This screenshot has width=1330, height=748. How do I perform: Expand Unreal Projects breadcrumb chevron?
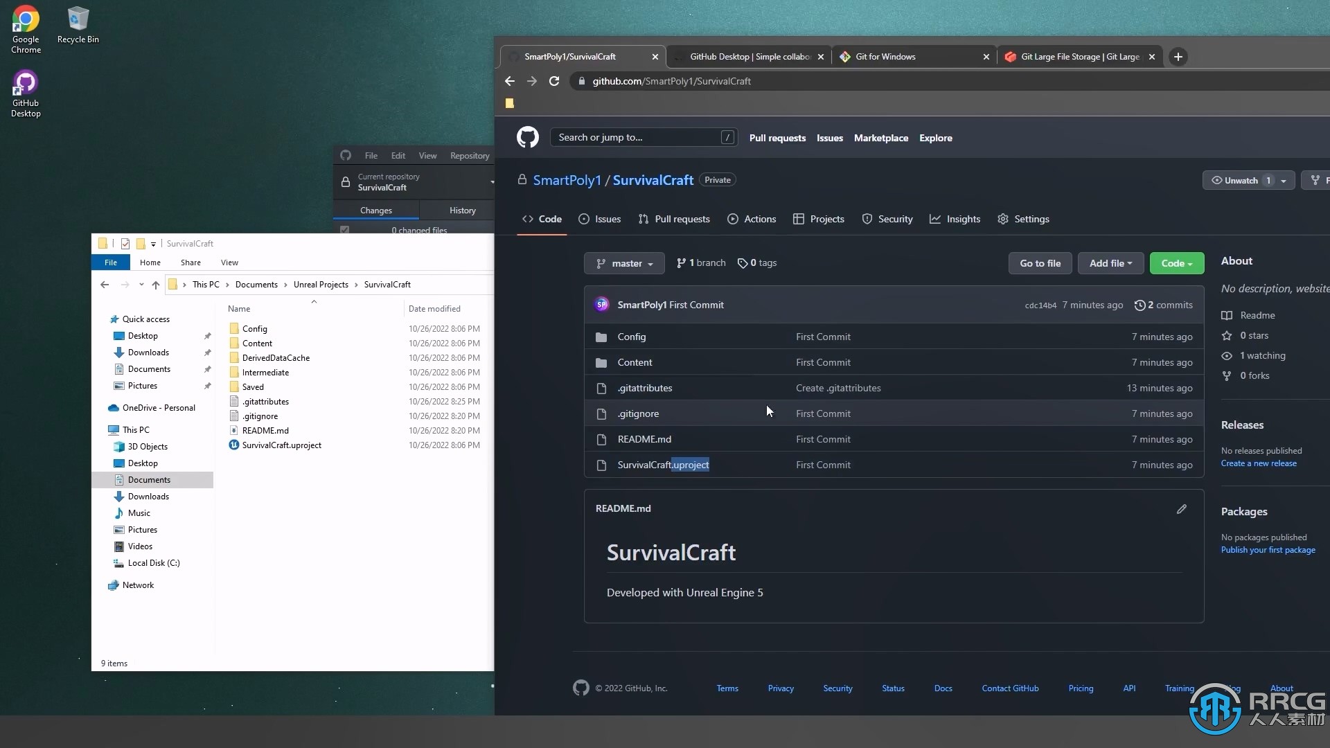pyautogui.click(x=356, y=285)
